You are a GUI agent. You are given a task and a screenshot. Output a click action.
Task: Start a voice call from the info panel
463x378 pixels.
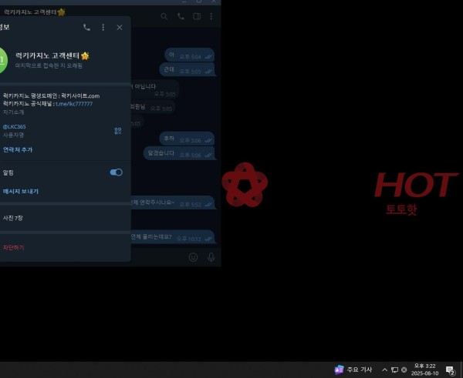pos(86,28)
